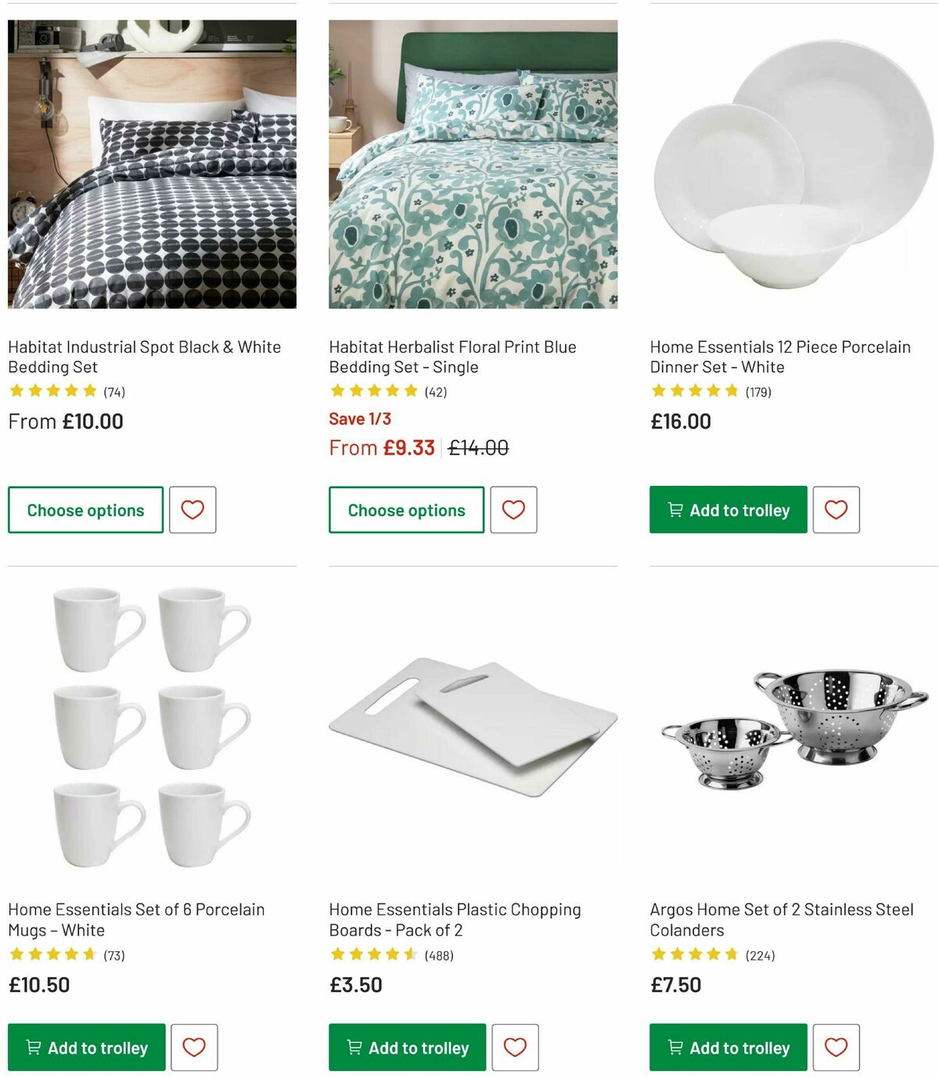Viewport: 939px width, 1078px height.
Task: Open the Habitat Herbalist Floral Print product title
Action: (451, 356)
